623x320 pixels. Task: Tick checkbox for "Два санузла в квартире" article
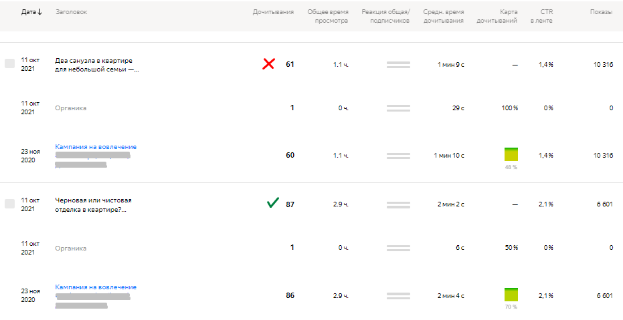pos(9,63)
